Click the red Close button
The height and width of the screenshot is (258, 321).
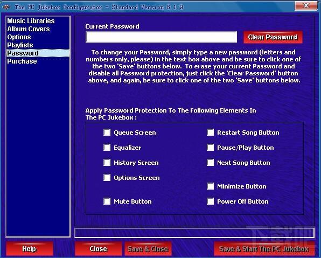point(98,249)
